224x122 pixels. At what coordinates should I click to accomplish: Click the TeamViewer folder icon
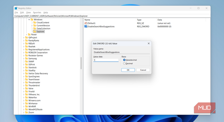tap(26, 79)
